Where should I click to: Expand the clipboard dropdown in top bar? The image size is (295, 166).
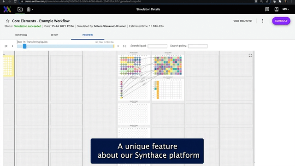(x=29, y=9)
